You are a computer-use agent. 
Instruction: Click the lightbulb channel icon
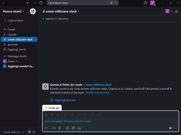point(45,86)
